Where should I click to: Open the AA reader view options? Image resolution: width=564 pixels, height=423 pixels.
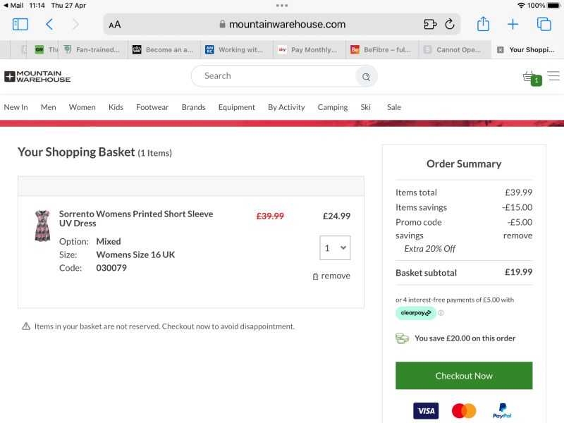tap(114, 25)
